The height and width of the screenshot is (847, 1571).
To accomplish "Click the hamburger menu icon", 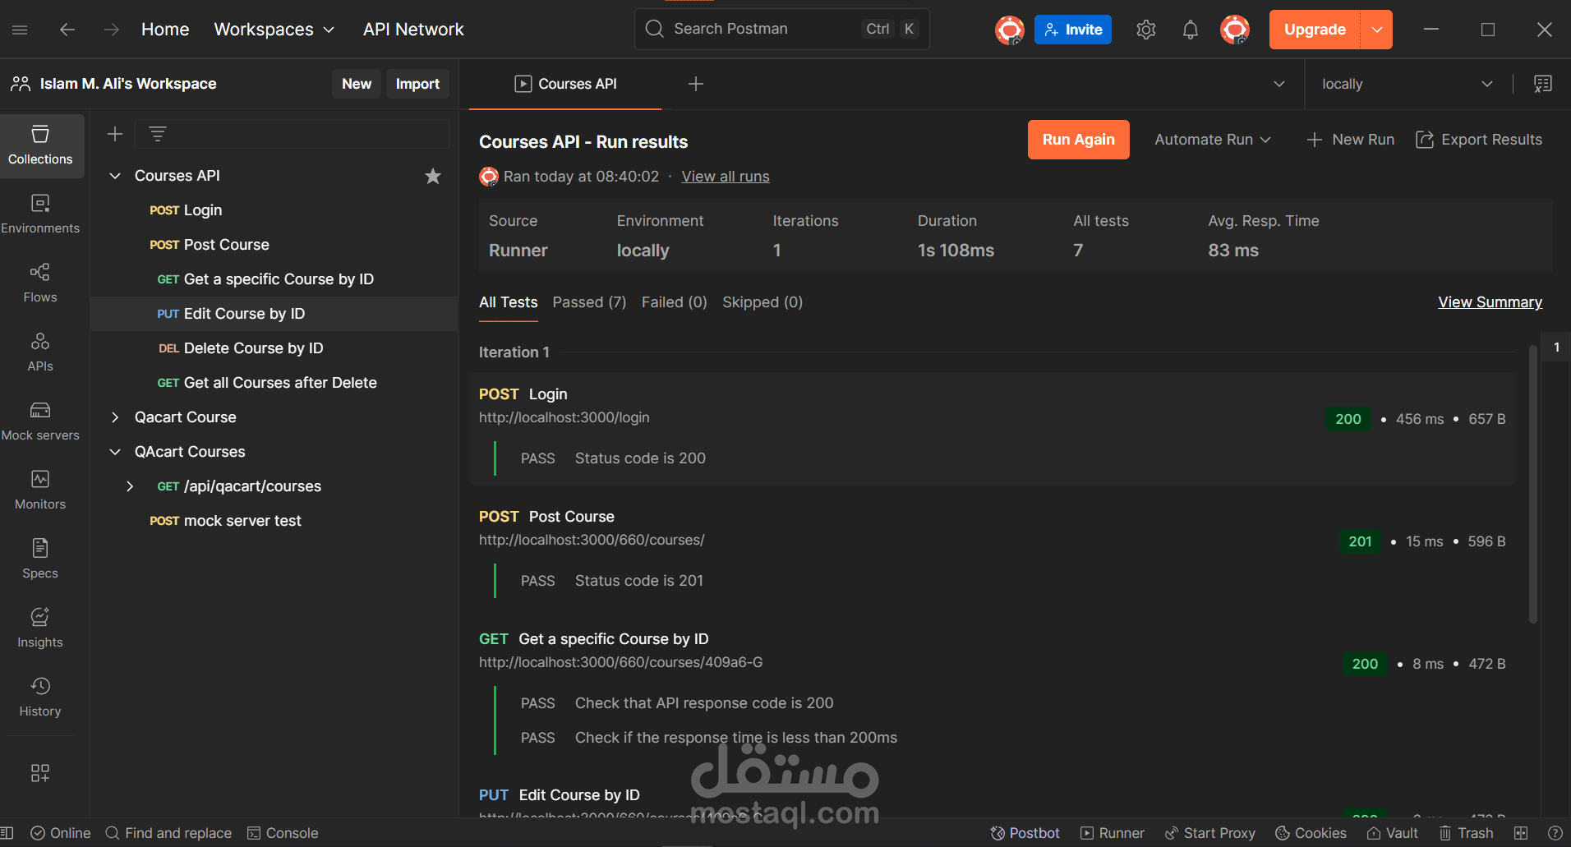I will [x=21, y=30].
